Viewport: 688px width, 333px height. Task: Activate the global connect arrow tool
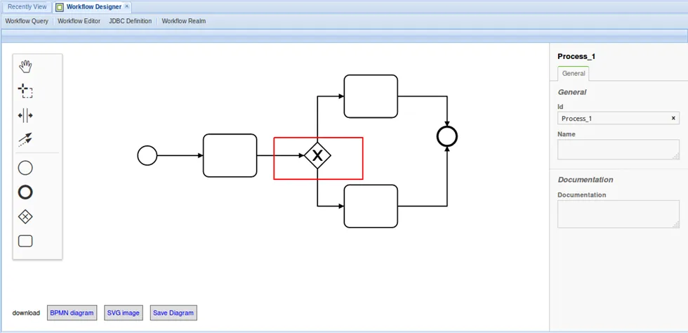[x=25, y=140]
